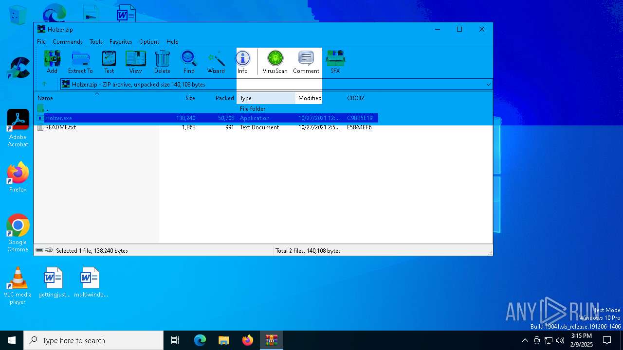This screenshot has height=350, width=623.
Task: Open Adobe Acrobat desktop shortcut
Action: [18, 128]
